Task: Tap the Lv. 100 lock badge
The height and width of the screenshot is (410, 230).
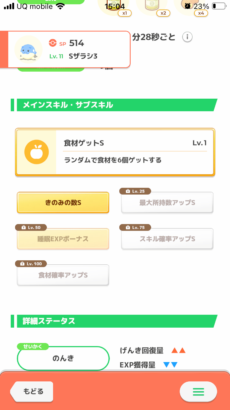Action: (31, 264)
